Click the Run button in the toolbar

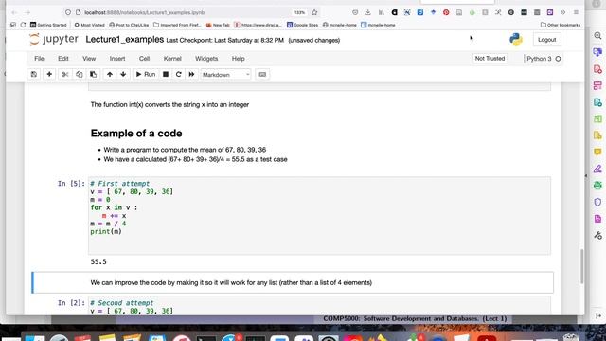click(146, 74)
